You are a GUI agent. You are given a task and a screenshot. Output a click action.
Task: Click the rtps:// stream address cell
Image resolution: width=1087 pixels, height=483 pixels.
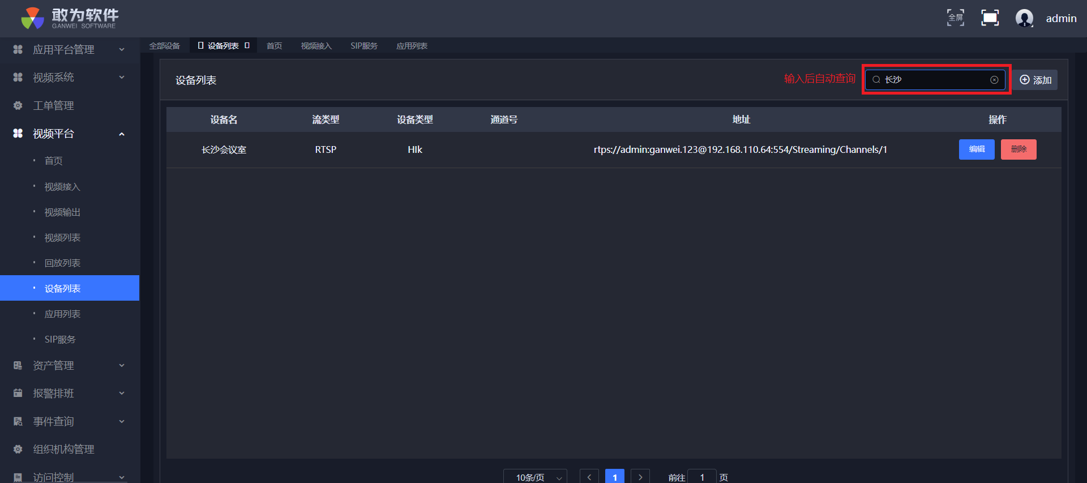[741, 149]
